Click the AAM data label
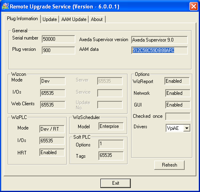Image resolution: width=200 pixels, height=192 pixels. click(89, 49)
